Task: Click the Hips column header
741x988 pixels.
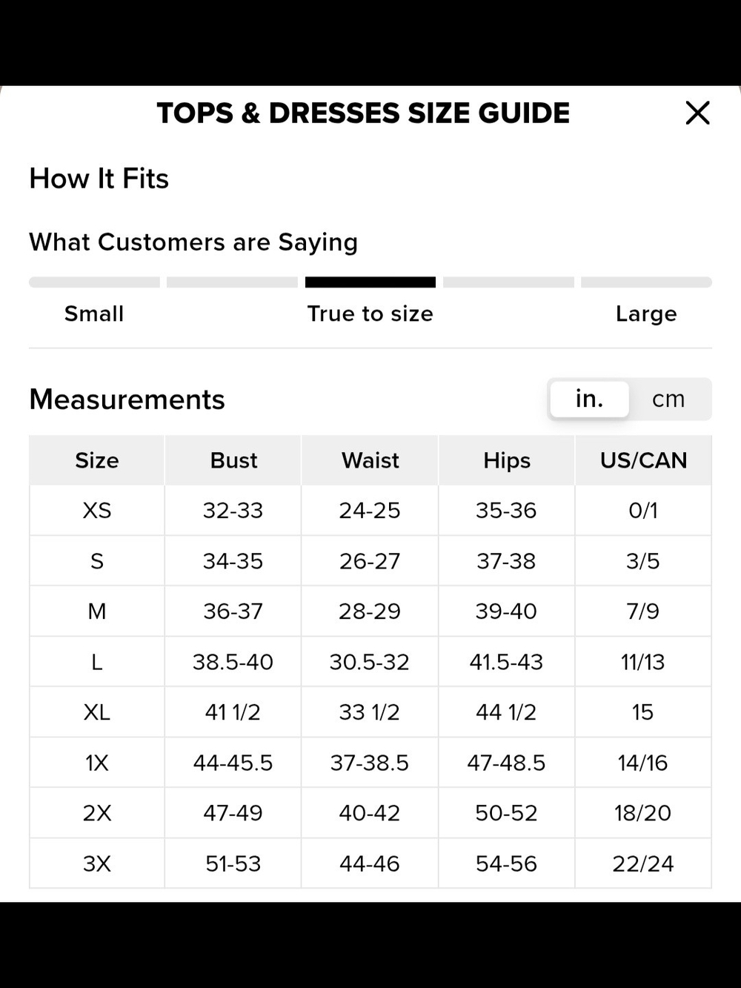Action: pos(507,460)
